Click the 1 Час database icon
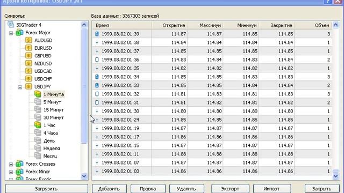This screenshot has width=344, height=193. 38,125
